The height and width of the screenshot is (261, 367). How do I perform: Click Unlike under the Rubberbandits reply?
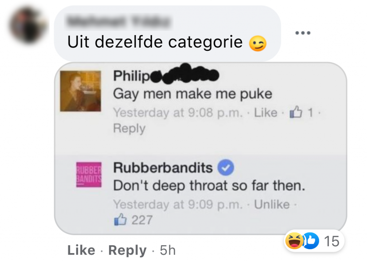[272, 204]
